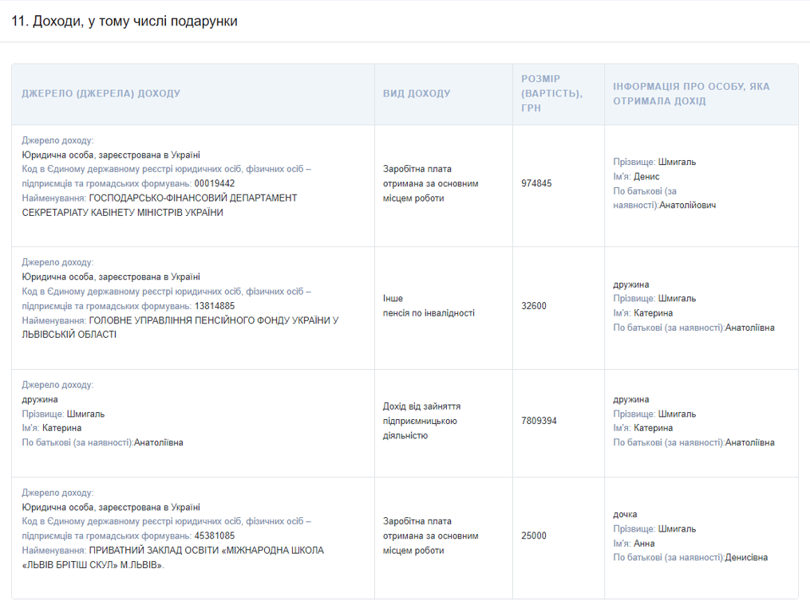
Task: Click the first name "Денис" in the first row
Action: tap(646, 176)
